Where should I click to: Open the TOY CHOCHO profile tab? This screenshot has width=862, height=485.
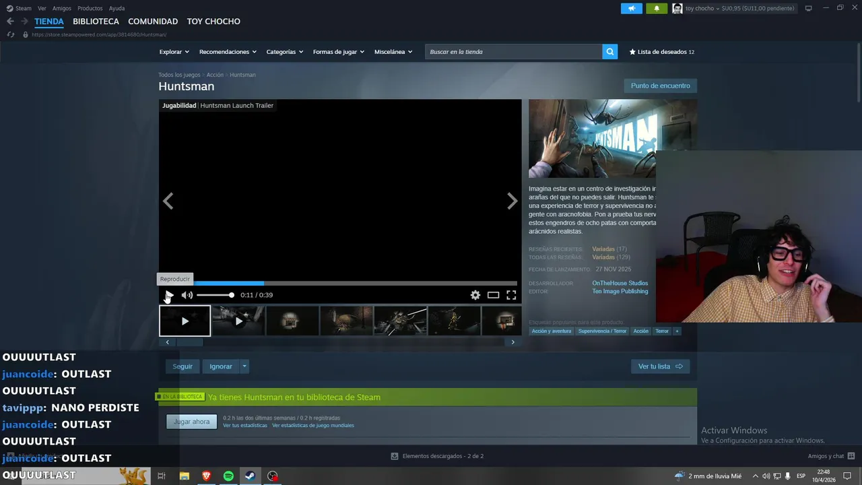coord(213,22)
